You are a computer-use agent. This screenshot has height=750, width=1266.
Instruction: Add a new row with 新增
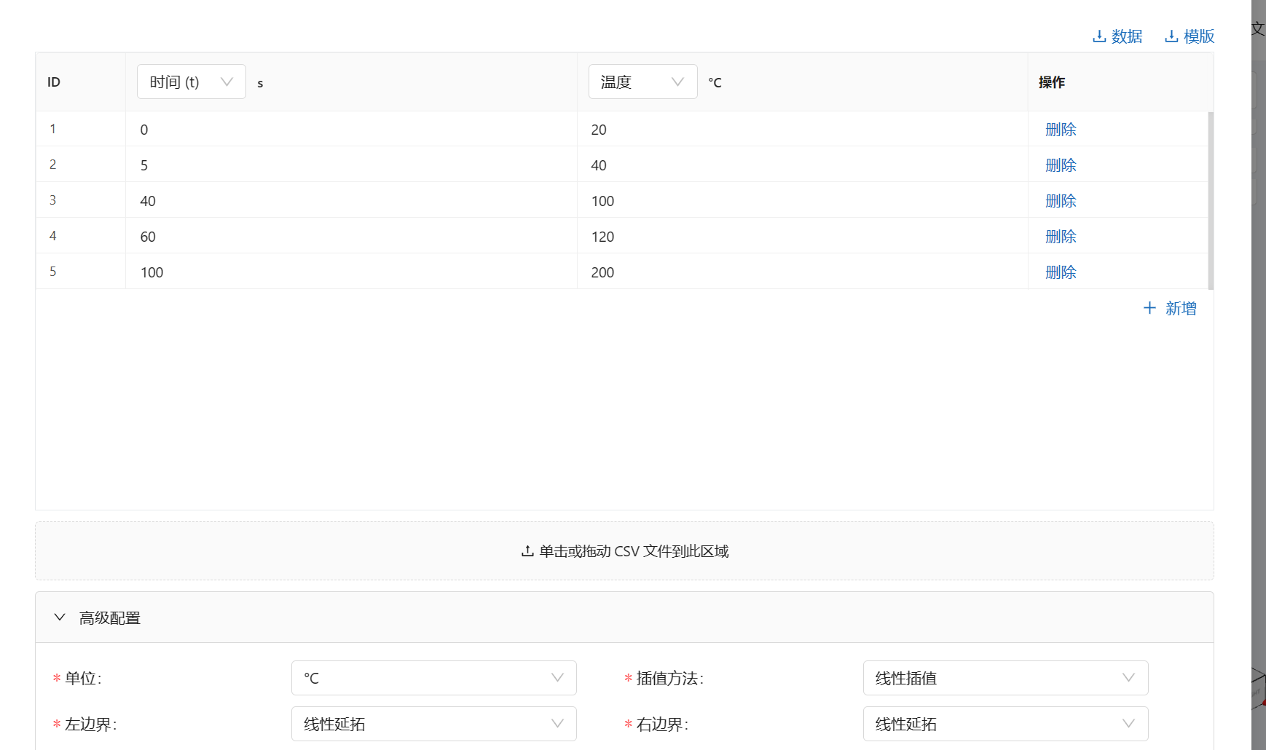tap(1170, 308)
